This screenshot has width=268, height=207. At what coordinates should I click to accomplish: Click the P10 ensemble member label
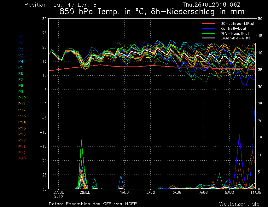(22, 98)
